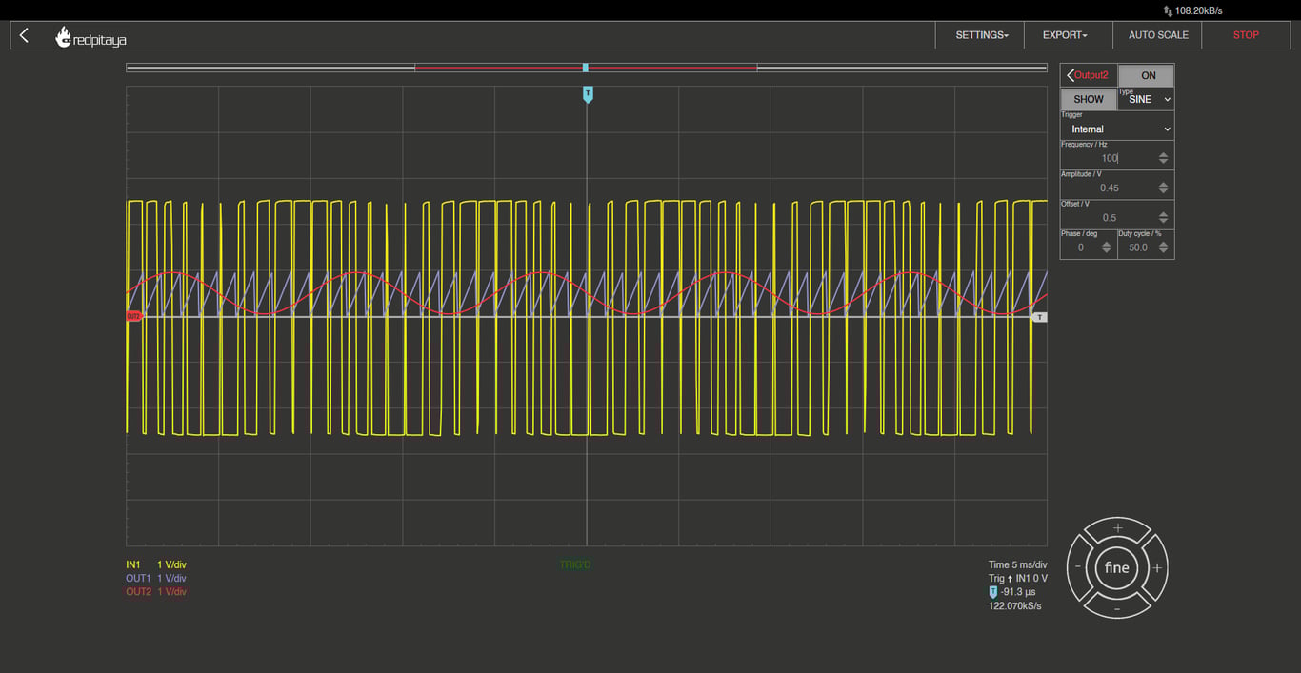Open the SETTINGS menu
This screenshot has height=673, width=1301.
[x=982, y=35]
